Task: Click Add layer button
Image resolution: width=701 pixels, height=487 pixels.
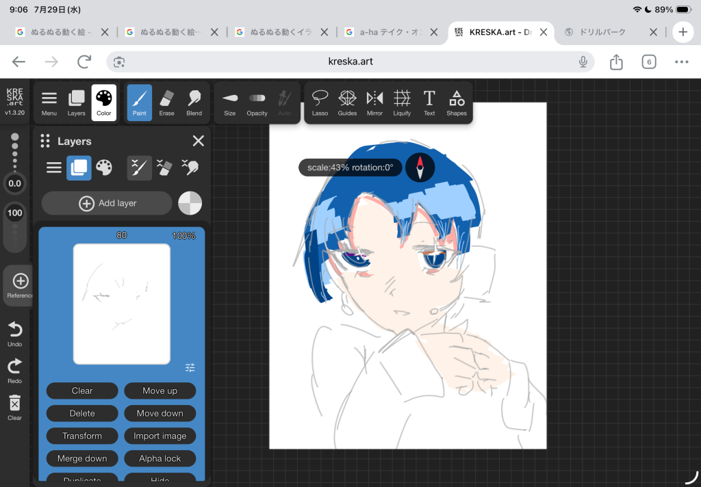Action: pyautogui.click(x=107, y=203)
